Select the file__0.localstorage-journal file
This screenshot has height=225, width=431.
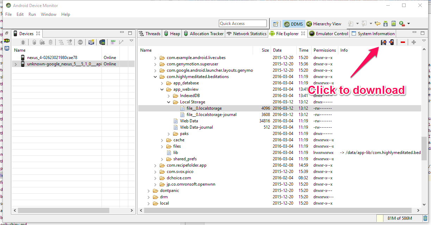click(211, 115)
